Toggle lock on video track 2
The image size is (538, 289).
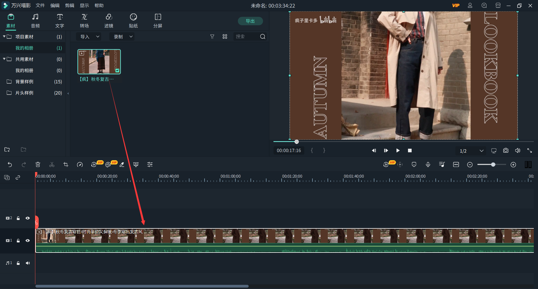(x=18, y=218)
